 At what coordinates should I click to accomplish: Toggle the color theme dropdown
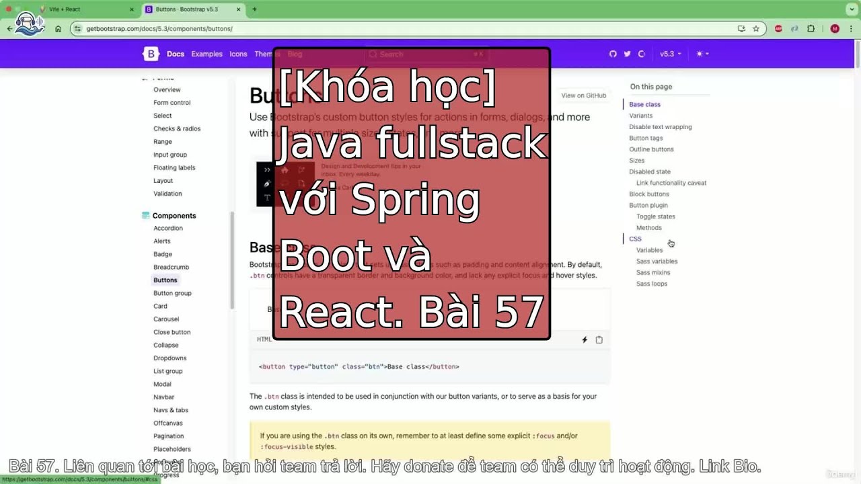(702, 54)
